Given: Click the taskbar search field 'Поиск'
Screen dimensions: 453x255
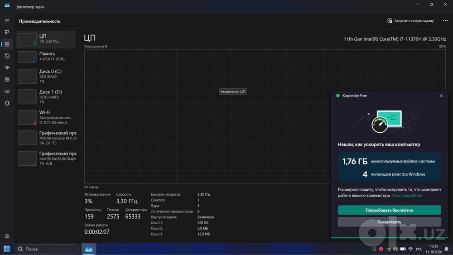Looking at the screenshot, I should tap(47, 249).
